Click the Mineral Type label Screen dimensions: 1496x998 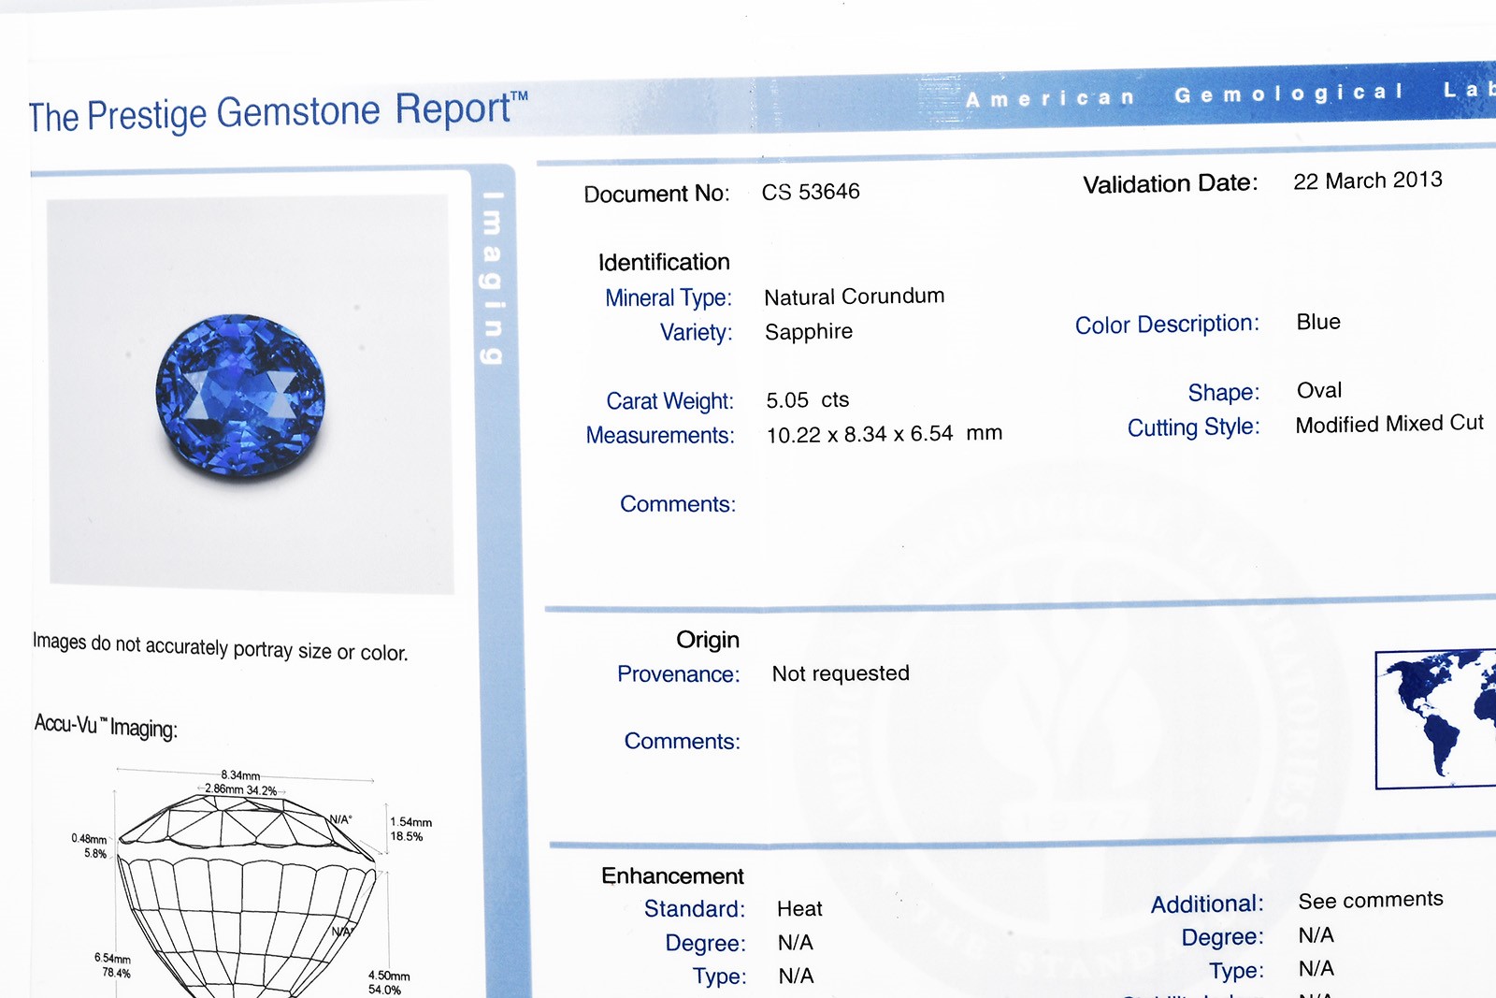668,298
